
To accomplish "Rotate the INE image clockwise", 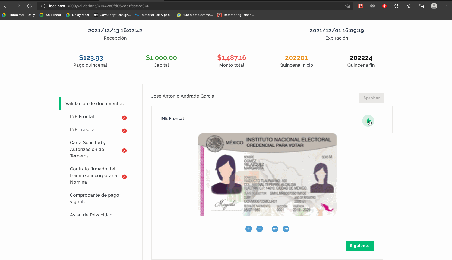I will pos(286,229).
